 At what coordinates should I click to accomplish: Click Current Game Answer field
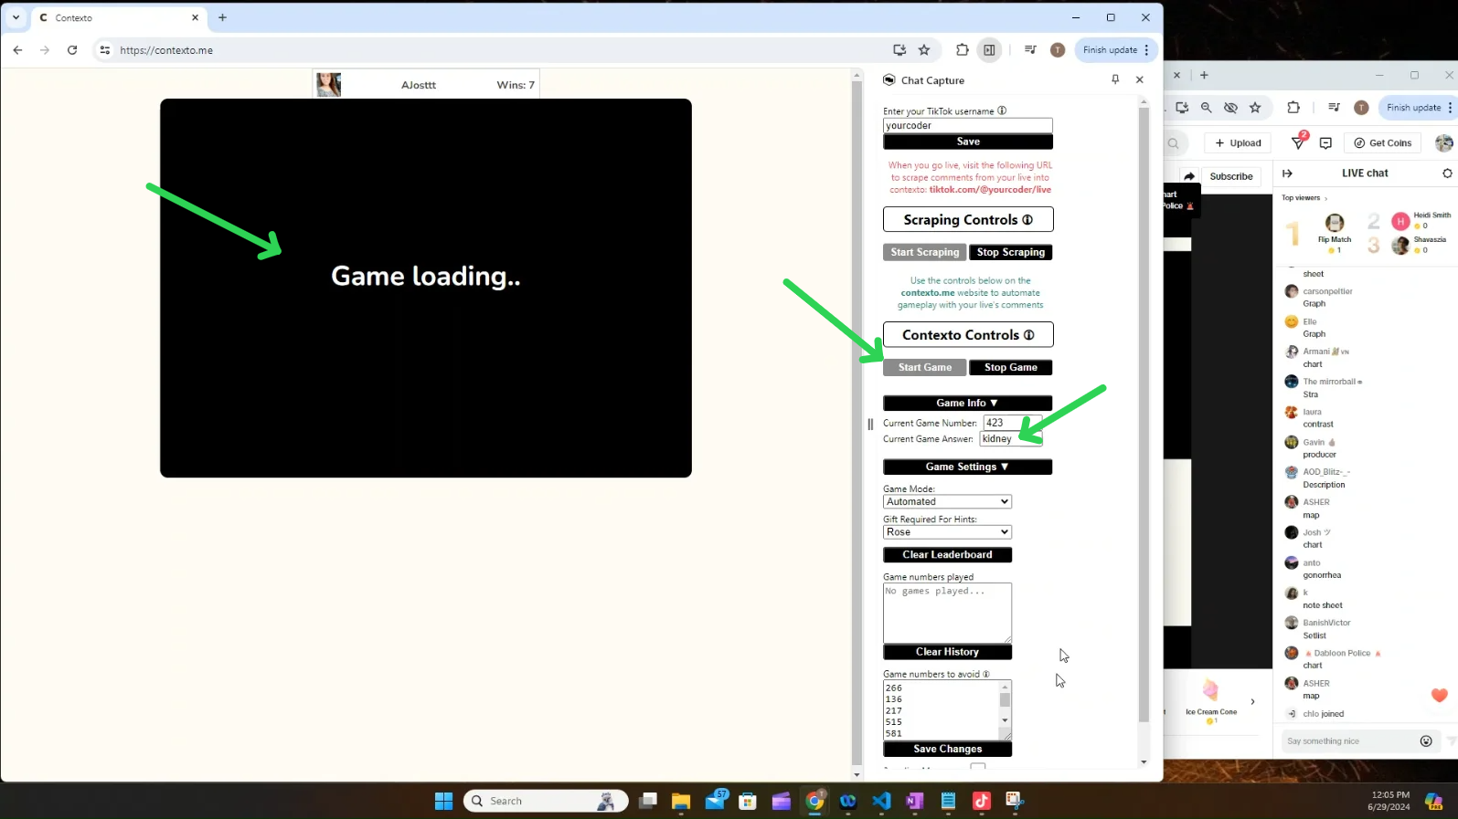click(1010, 439)
